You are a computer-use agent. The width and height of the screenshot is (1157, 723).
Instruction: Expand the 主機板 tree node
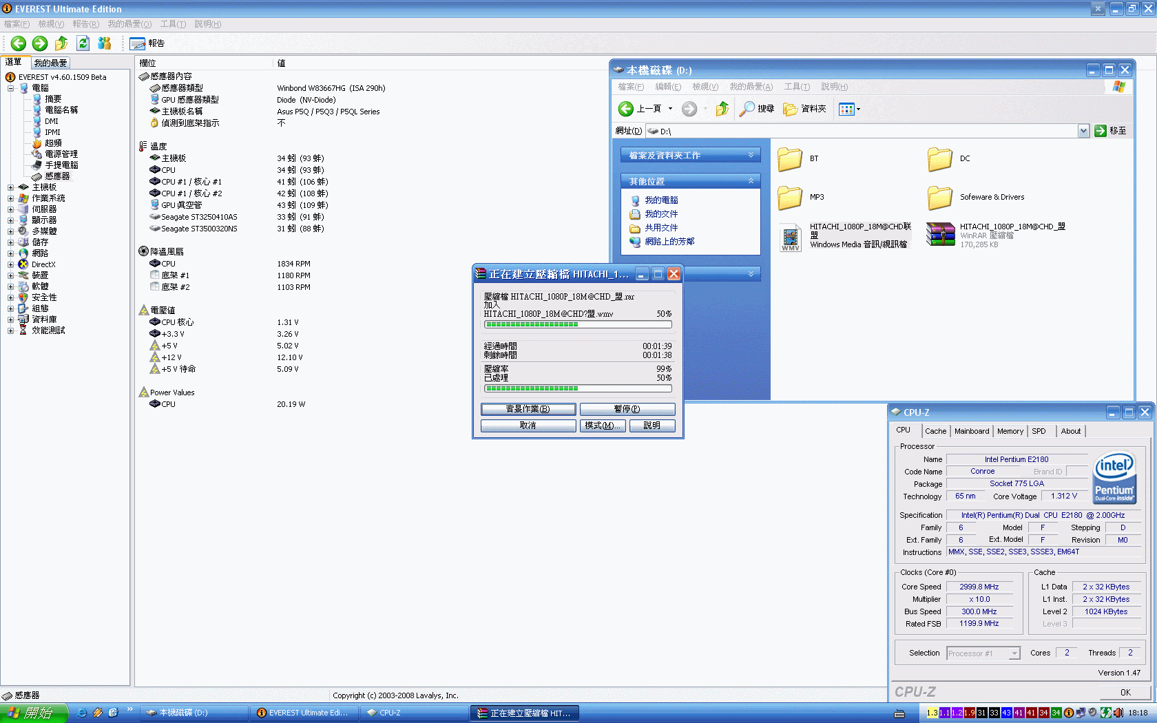10,187
